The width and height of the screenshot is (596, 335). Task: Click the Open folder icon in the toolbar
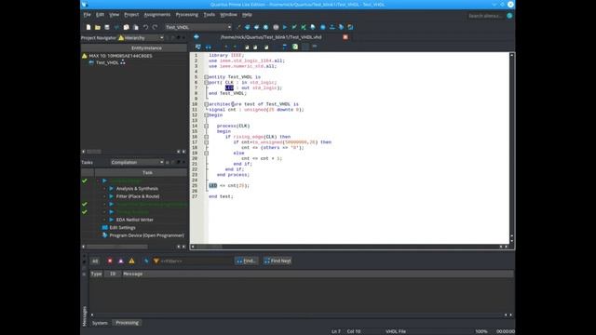click(x=98, y=27)
